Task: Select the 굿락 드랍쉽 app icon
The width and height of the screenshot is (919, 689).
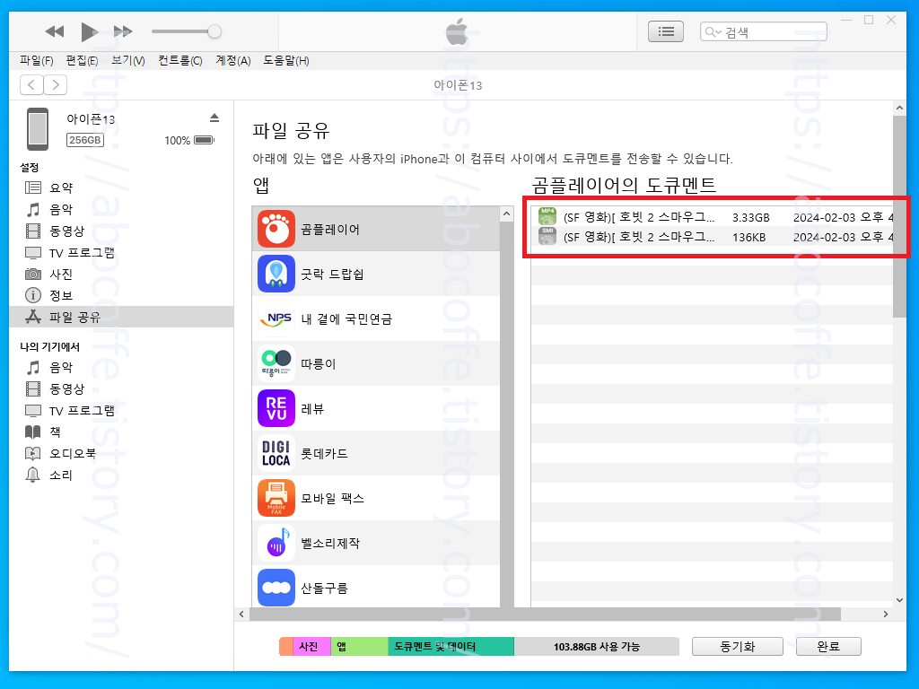Action: 276,274
